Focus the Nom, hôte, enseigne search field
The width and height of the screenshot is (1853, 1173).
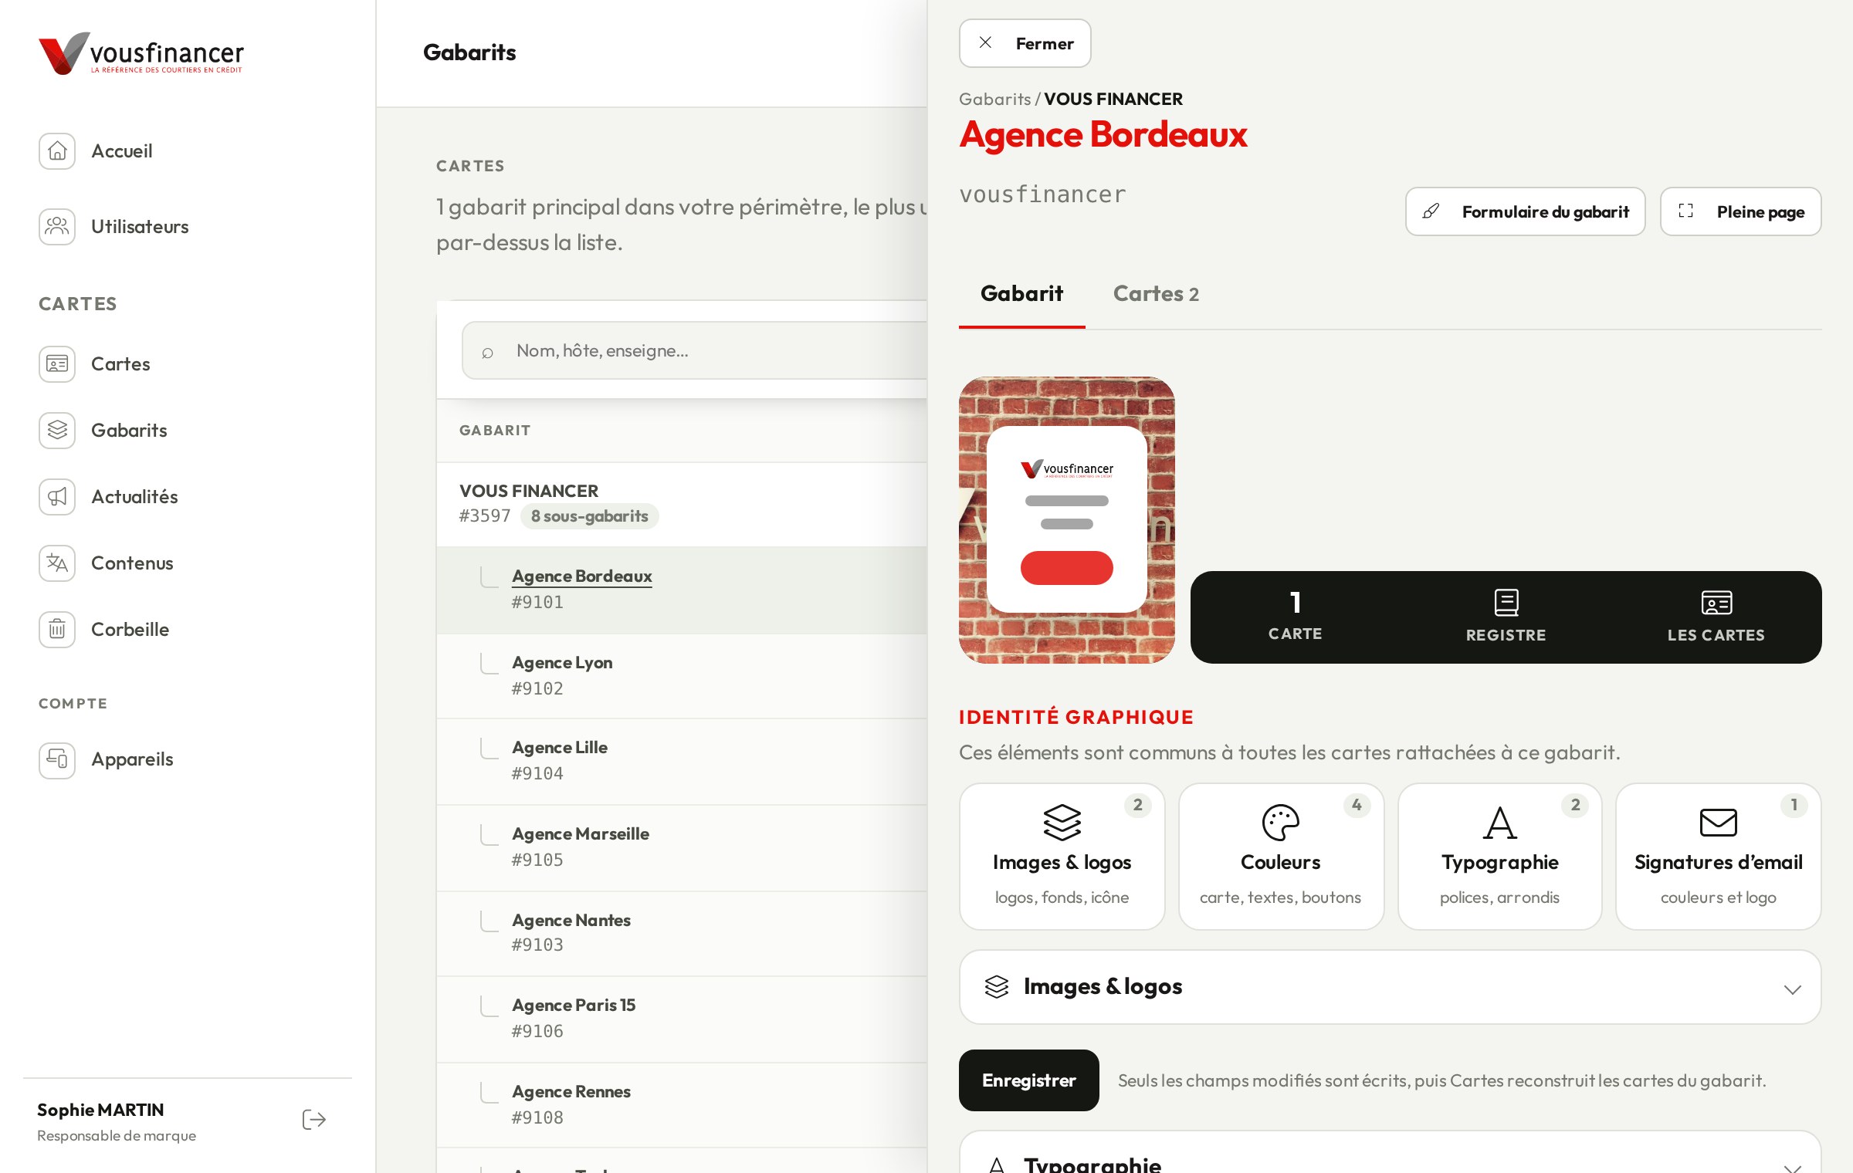[x=695, y=350]
